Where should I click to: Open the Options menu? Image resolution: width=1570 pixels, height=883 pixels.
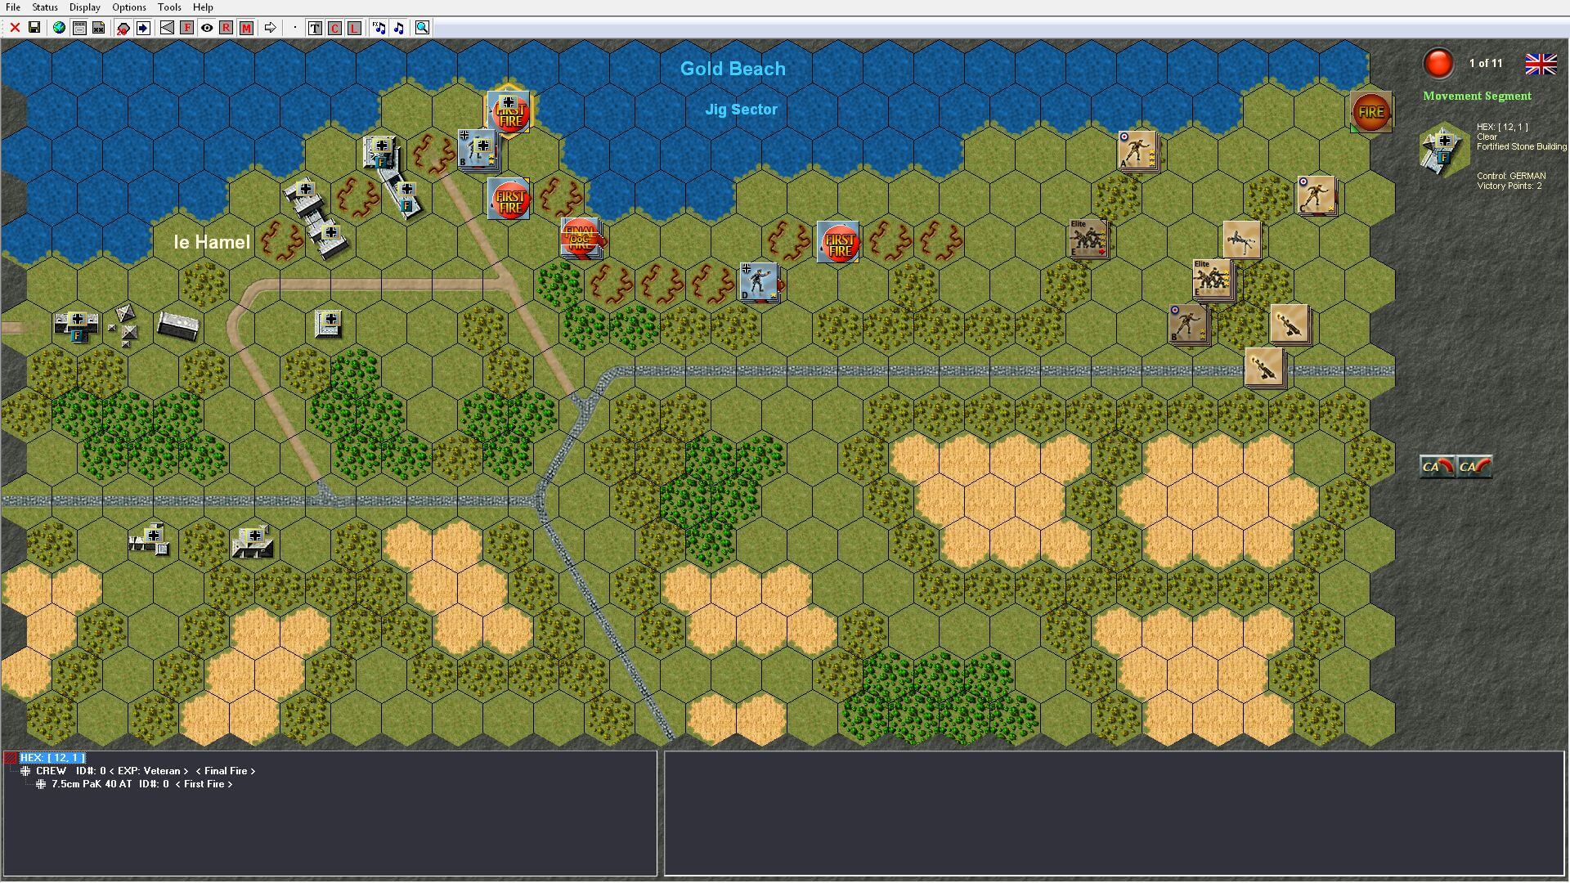(129, 7)
